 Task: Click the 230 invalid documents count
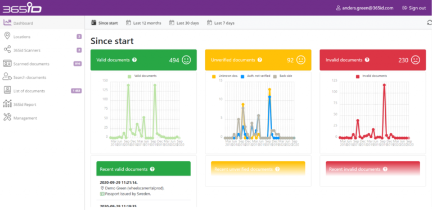(x=403, y=60)
